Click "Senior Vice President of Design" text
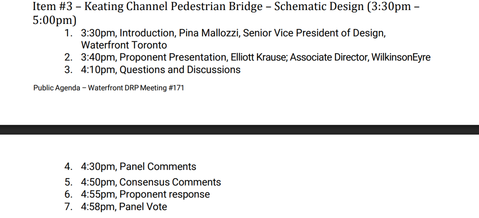 point(314,33)
